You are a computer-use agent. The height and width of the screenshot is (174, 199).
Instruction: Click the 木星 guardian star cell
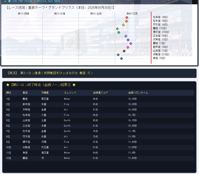(x=44, y=104)
